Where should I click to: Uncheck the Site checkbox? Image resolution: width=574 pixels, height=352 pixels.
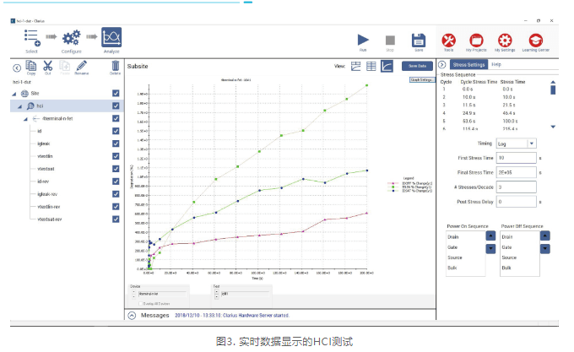point(116,93)
